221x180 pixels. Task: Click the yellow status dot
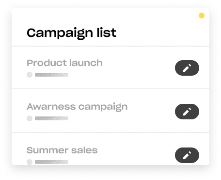202,16
